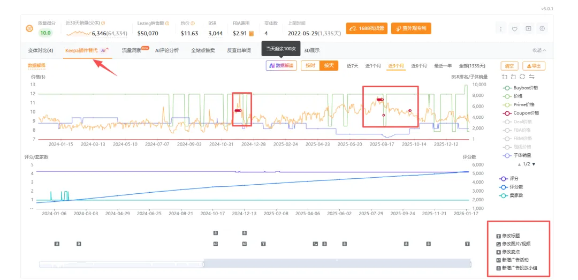Viewport: 578px width, 280px height.
Task: Open the 数据解释 link
Action: click(36, 66)
